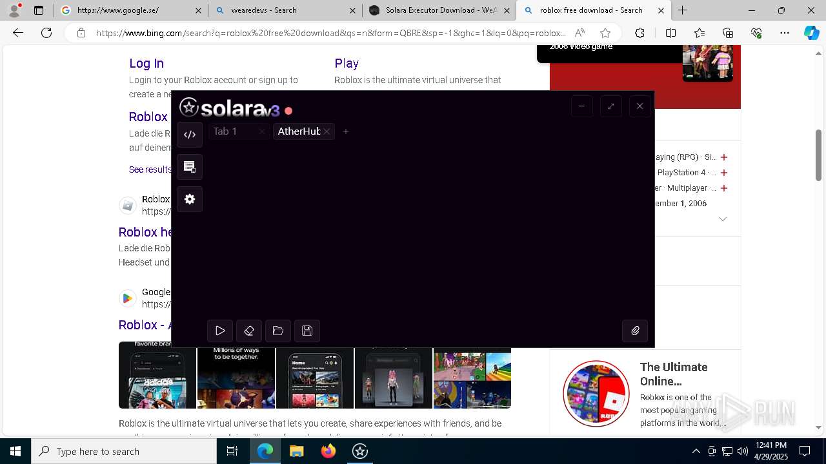Switch to the wearedevs Search browser tab
The height and width of the screenshot is (464, 826).
tap(285, 10)
